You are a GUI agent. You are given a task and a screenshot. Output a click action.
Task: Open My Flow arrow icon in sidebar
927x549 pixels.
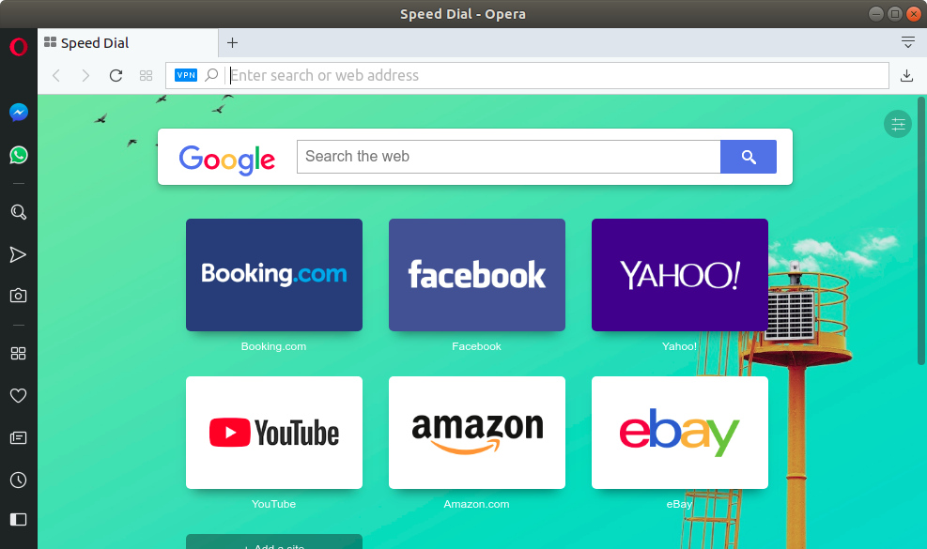pos(19,254)
